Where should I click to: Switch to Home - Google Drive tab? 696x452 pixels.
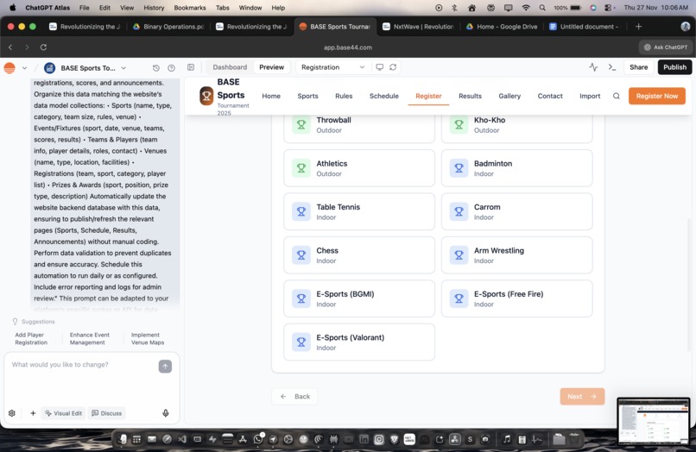(x=502, y=27)
